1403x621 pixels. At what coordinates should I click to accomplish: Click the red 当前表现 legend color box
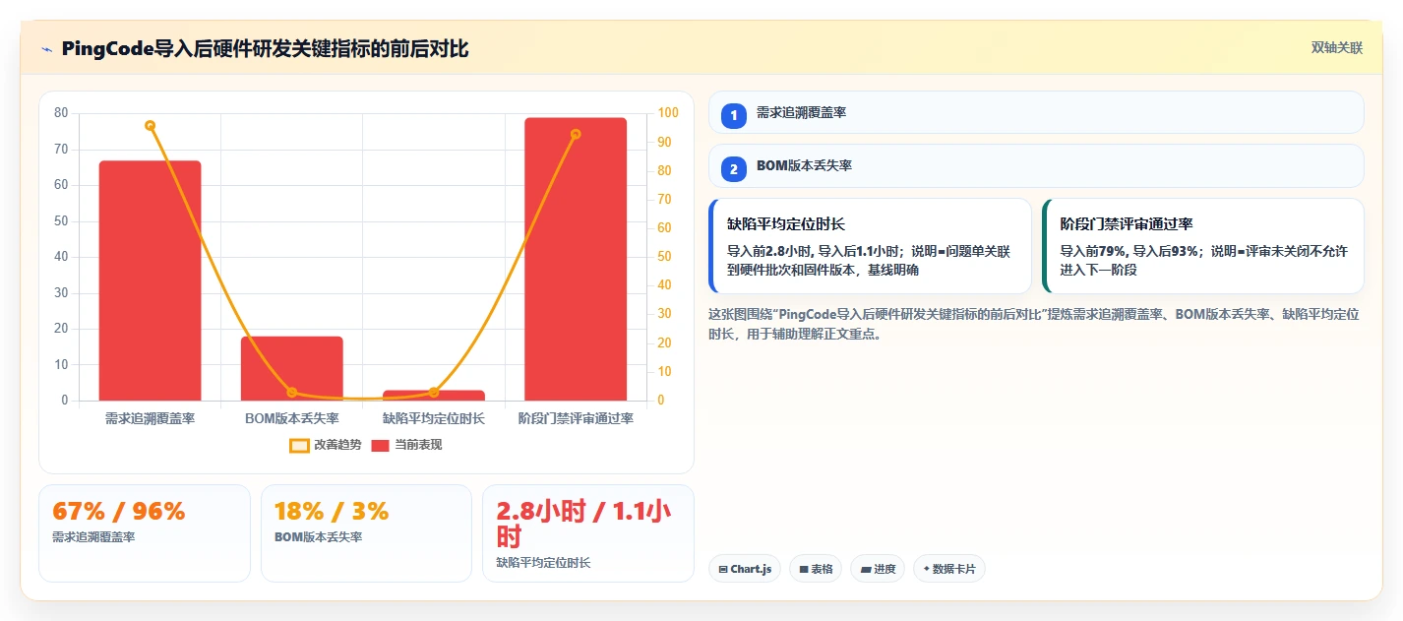click(381, 445)
